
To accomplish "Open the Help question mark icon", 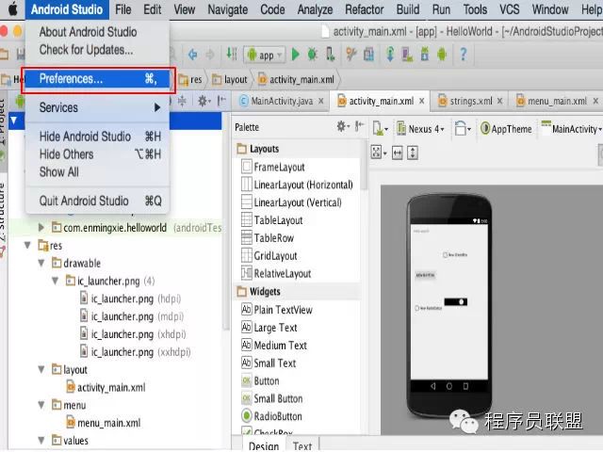I will pyautogui.click(x=464, y=55).
